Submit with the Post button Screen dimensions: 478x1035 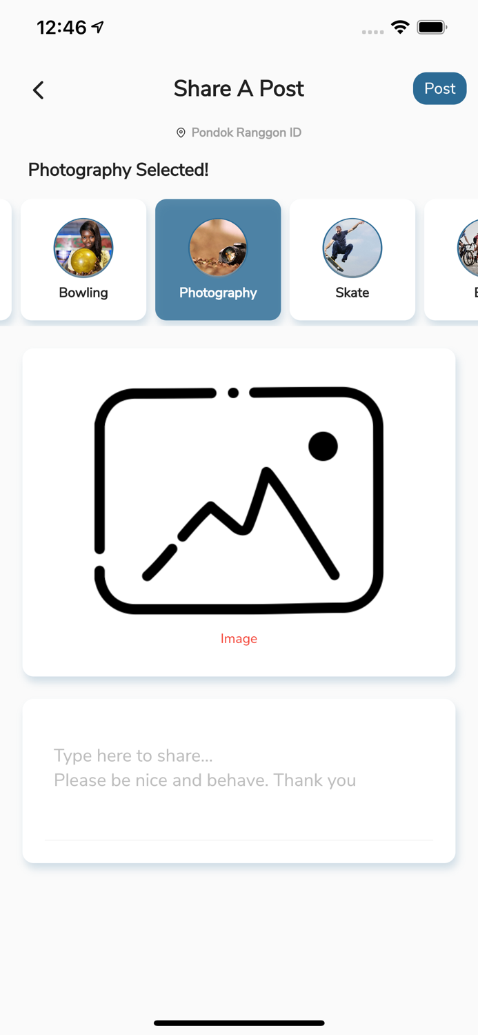[x=440, y=88]
